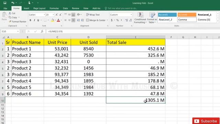This screenshot has height=124, width=220.
Task: Click the Merge & Center button
Action: tap(96, 20)
